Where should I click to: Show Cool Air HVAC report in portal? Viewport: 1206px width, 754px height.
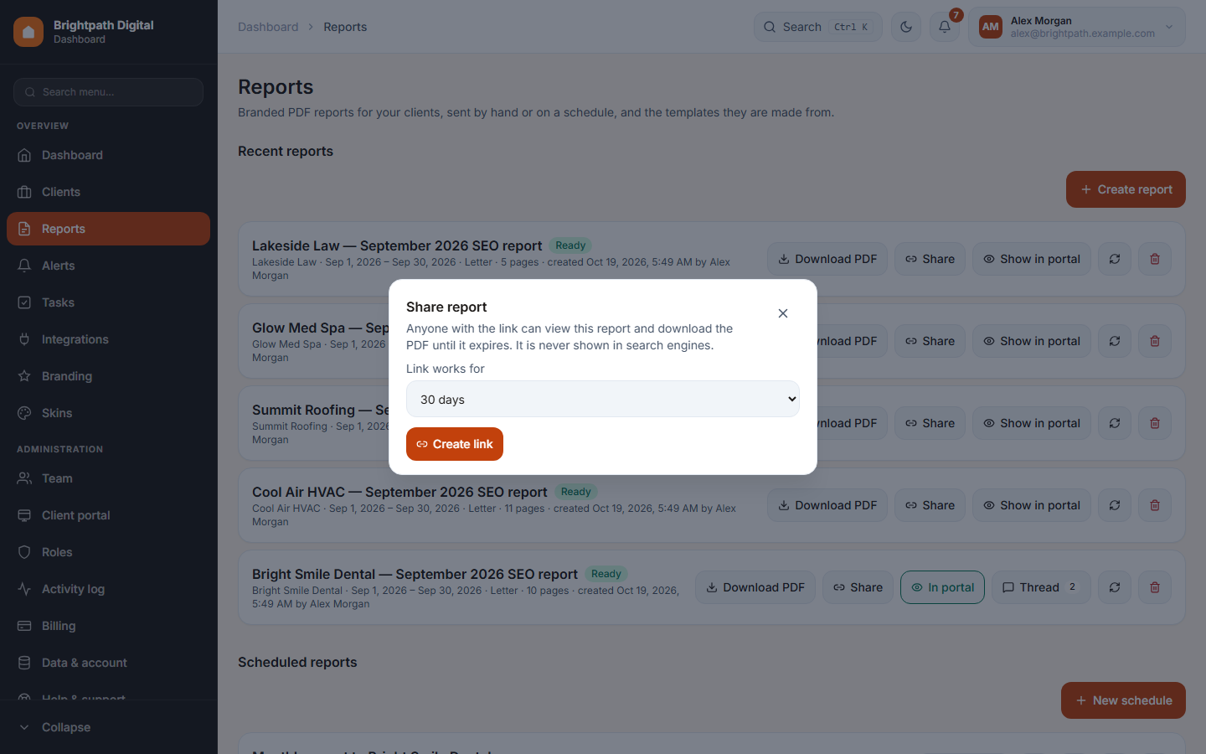click(1032, 505)
